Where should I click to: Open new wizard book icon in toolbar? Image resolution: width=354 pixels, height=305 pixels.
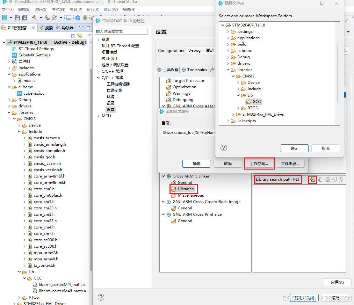pos(4,18)
